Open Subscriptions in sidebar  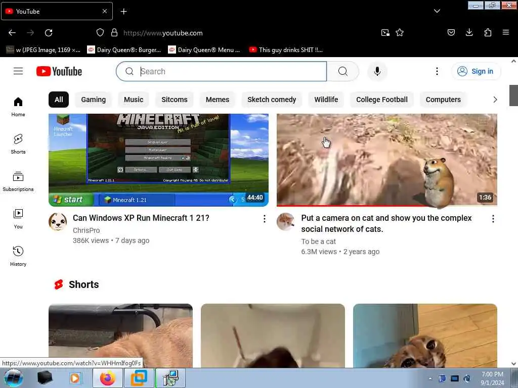(x=18, y=181)
